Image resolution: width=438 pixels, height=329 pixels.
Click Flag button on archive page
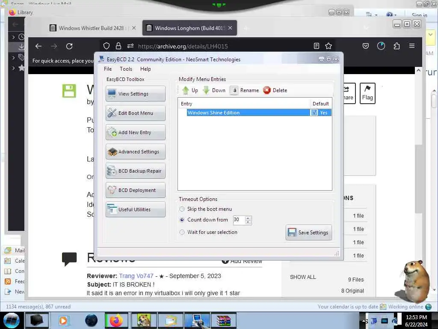pos(367,93)
